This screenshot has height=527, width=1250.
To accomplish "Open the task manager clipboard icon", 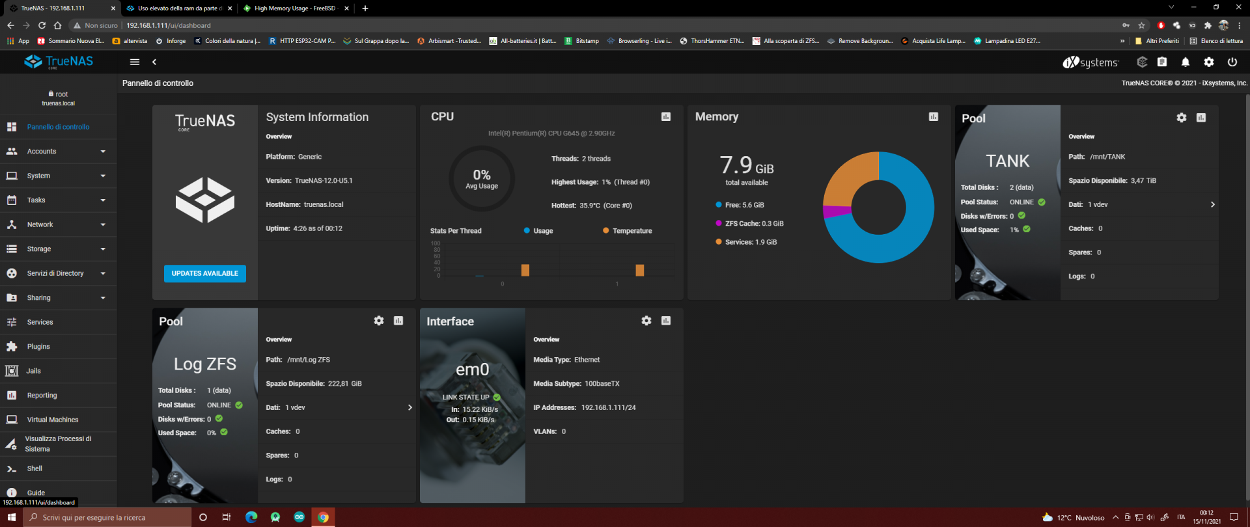I will (1162, 62).
